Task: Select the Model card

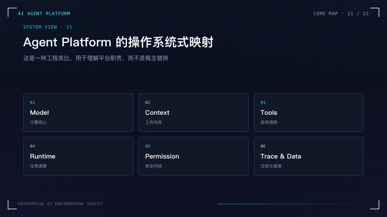Action: click(x=78, y=113)
